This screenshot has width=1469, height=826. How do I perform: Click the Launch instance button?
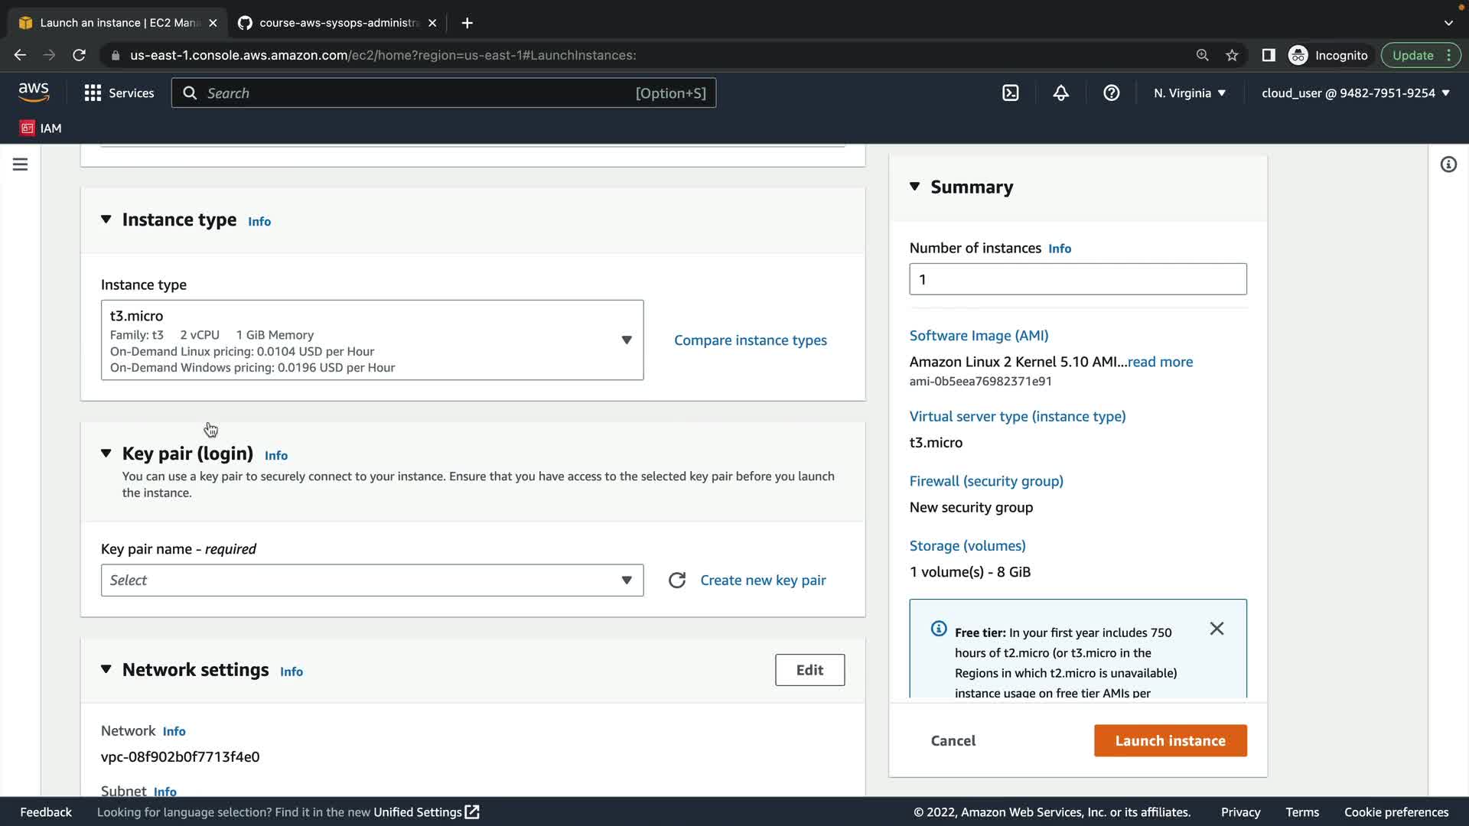point(1170,740)
